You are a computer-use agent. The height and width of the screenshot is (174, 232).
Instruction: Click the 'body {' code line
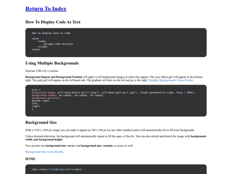click(36, 90)
